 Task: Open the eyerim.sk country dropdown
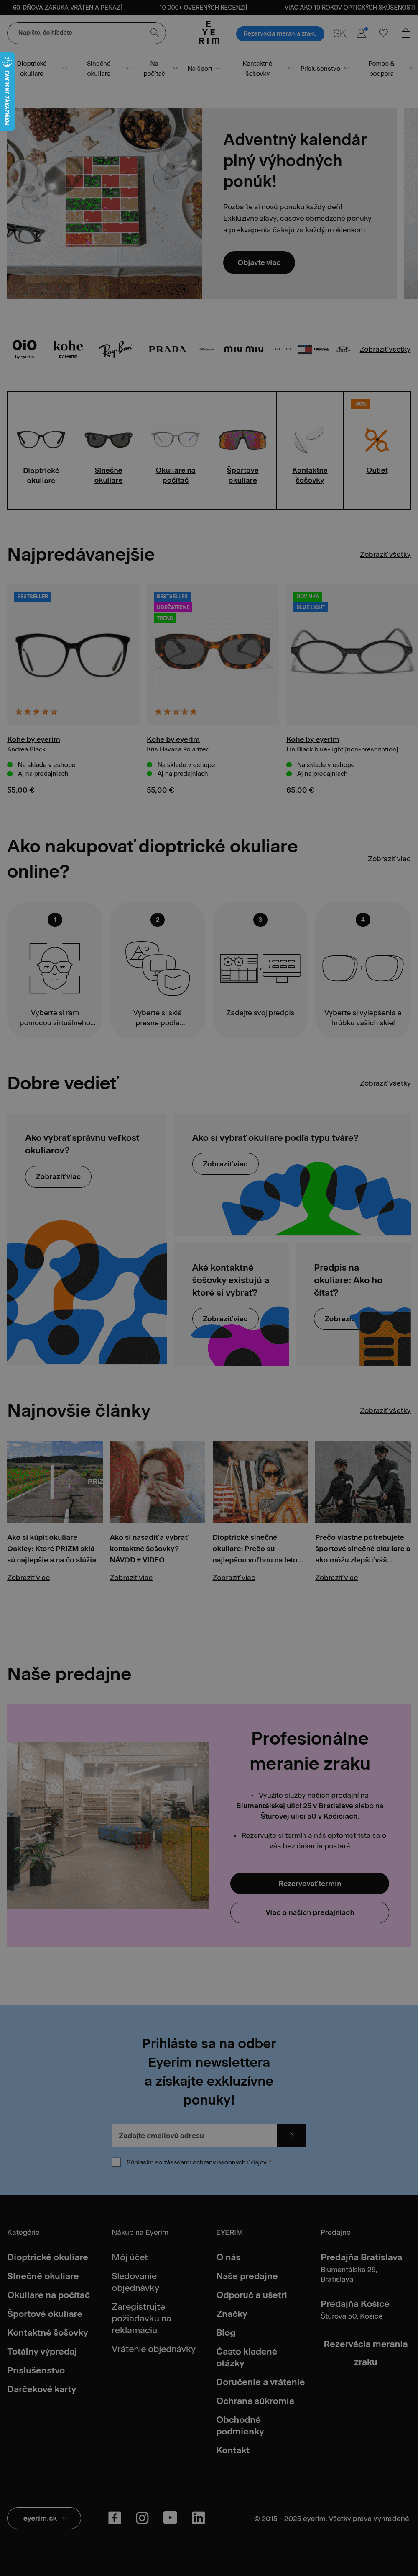[44, 2517]
